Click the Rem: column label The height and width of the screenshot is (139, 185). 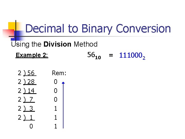pyautogui.click(x=59, y=73)
